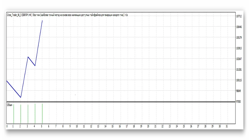Click trade number 20 on horizontal axis

coord(148,126)
